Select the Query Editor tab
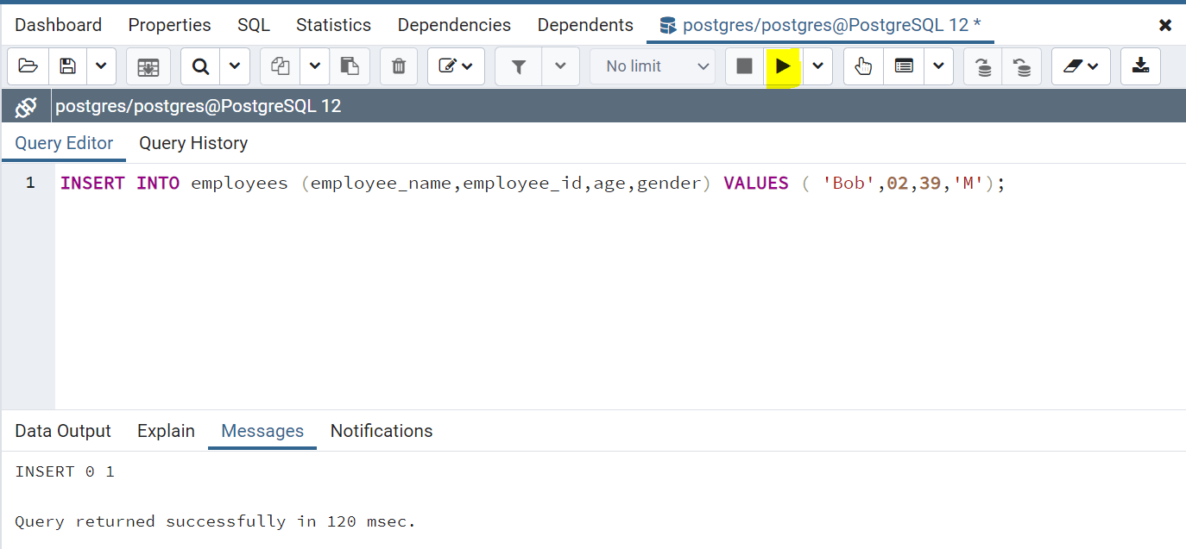The height and width of the screenshot is (549, 1186). point(64,143)
